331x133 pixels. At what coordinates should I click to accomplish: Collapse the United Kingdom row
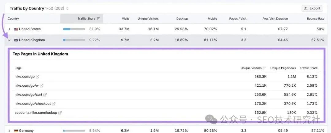click(10, 40)
